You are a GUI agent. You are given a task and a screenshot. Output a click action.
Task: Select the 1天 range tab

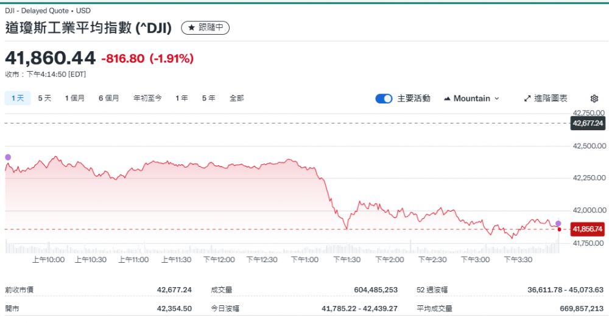[x=18, y=98]
